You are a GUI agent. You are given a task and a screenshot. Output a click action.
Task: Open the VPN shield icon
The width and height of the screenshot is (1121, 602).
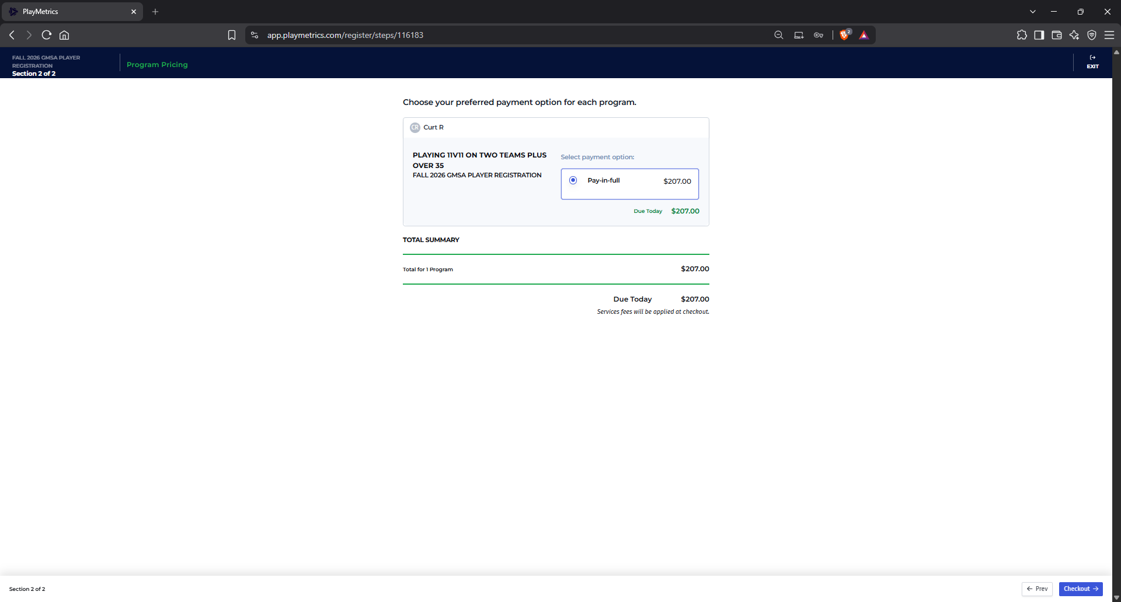click(1092, 35)
